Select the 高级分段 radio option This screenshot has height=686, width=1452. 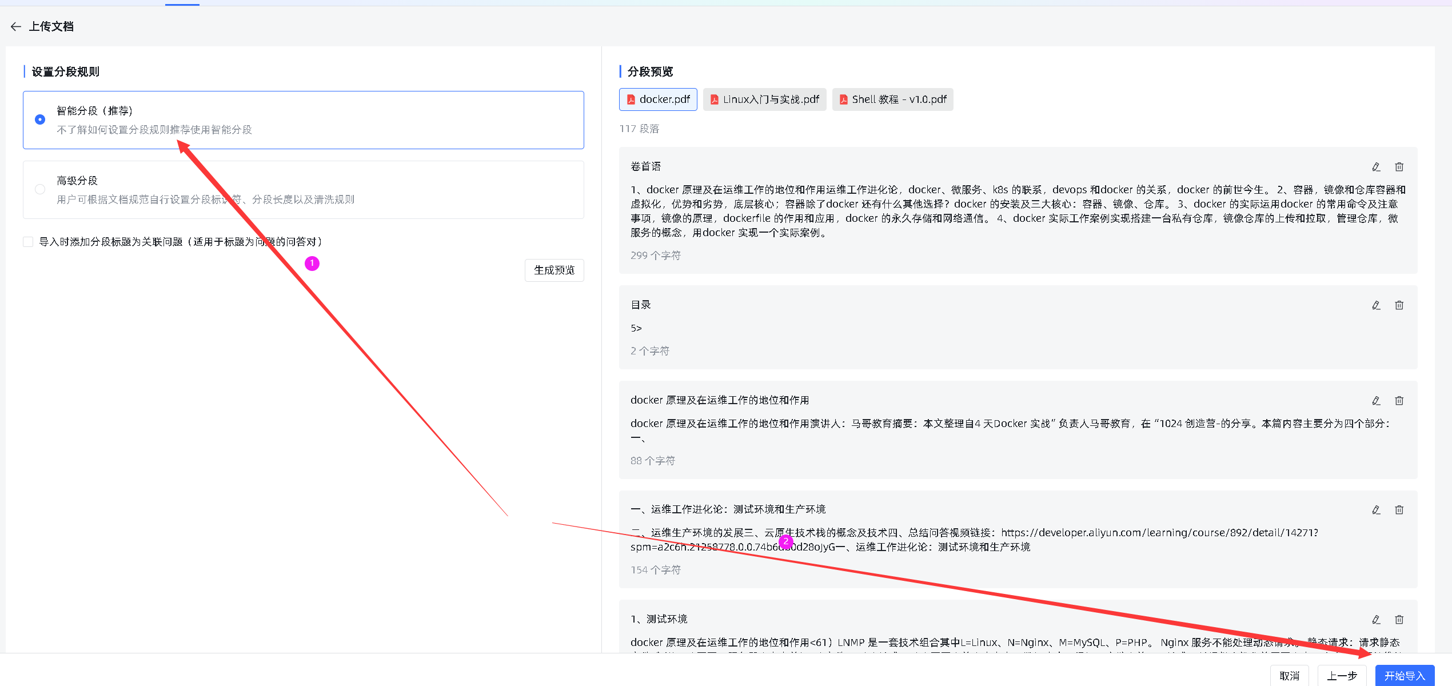click(39, 189)
